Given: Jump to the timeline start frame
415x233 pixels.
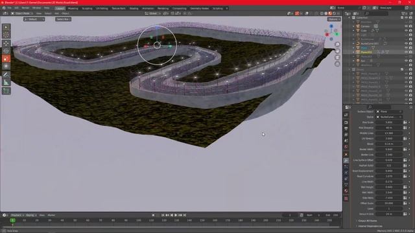Looking at the screenshot, I should [x=163, y=215].
